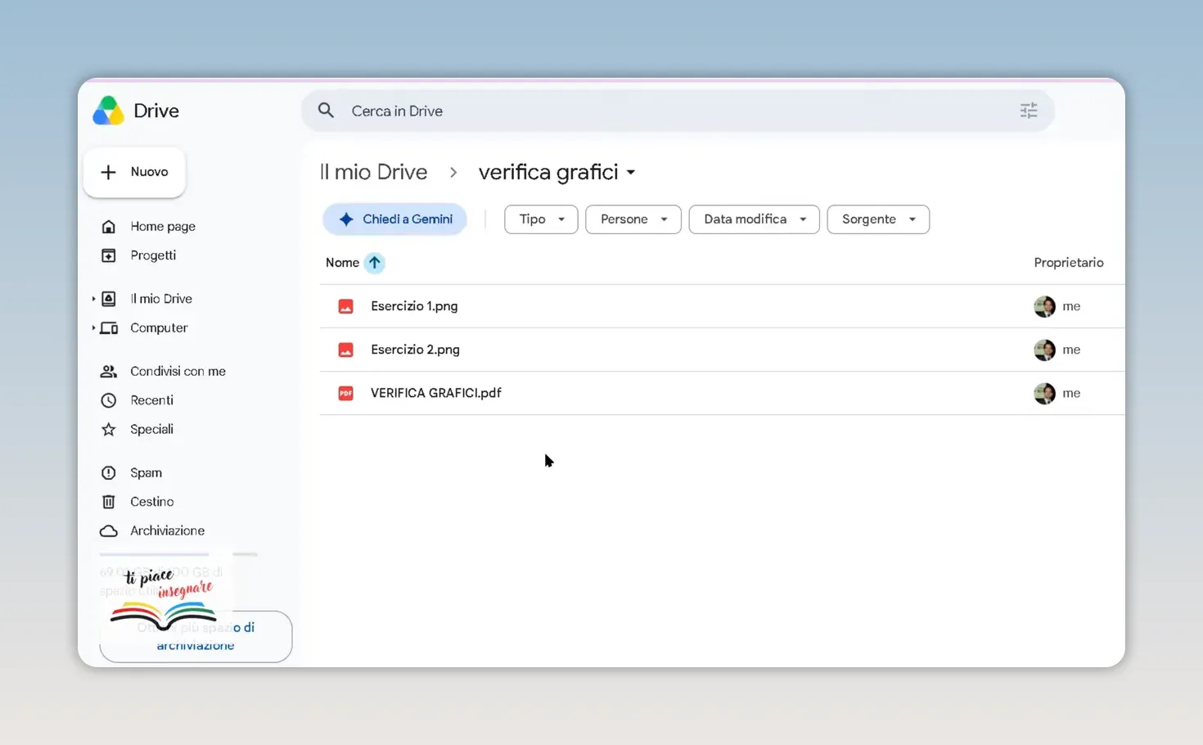Open advanced search filter options icon
Screen dimensions: 1203x745
pyautogui.click(x=1029, y=111)
